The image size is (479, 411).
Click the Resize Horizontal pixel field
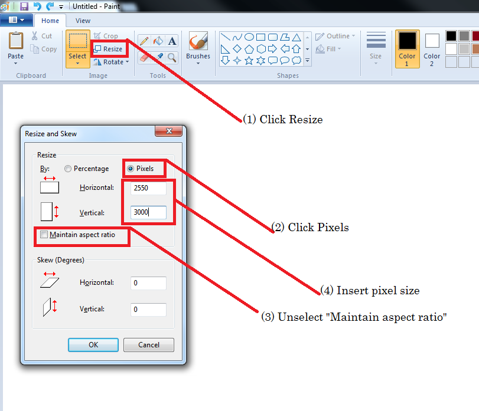click(148, 188)
